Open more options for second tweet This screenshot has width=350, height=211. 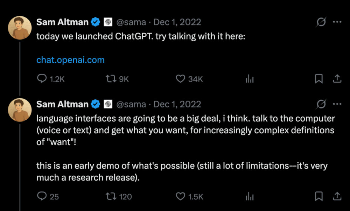[337, 104]
